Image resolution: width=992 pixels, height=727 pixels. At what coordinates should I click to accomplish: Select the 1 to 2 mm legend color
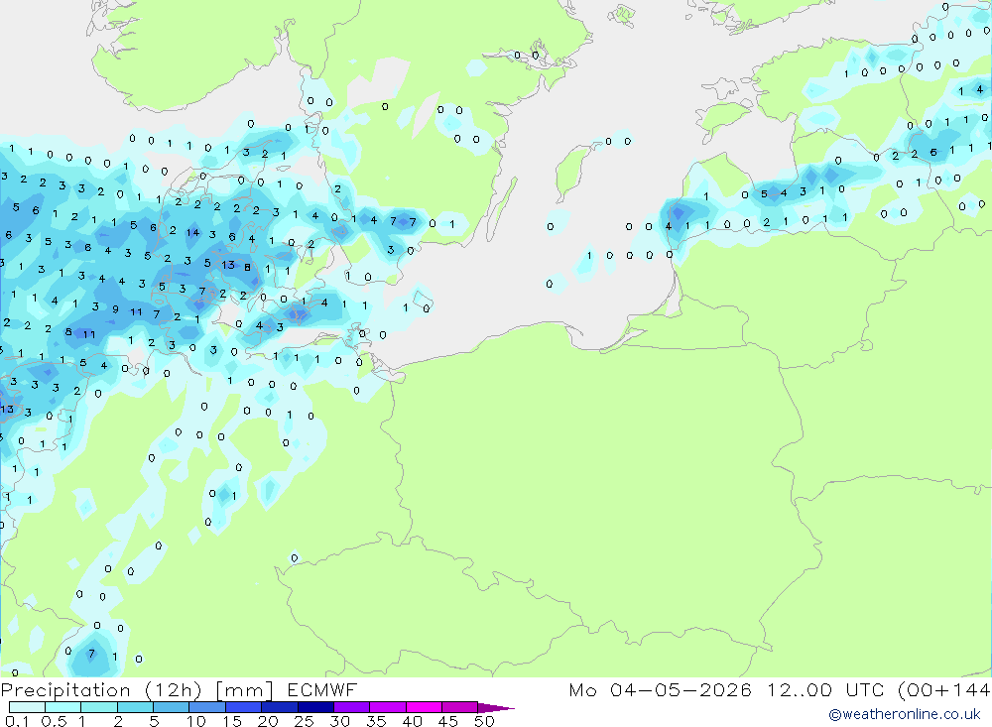[x=99, y=707]
